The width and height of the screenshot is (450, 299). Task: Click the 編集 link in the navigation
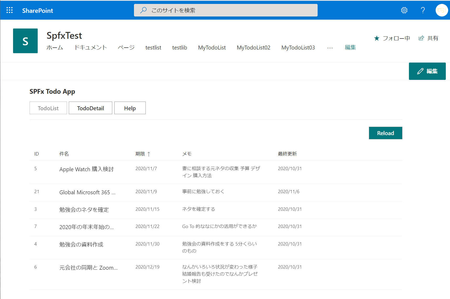[350, 48]
